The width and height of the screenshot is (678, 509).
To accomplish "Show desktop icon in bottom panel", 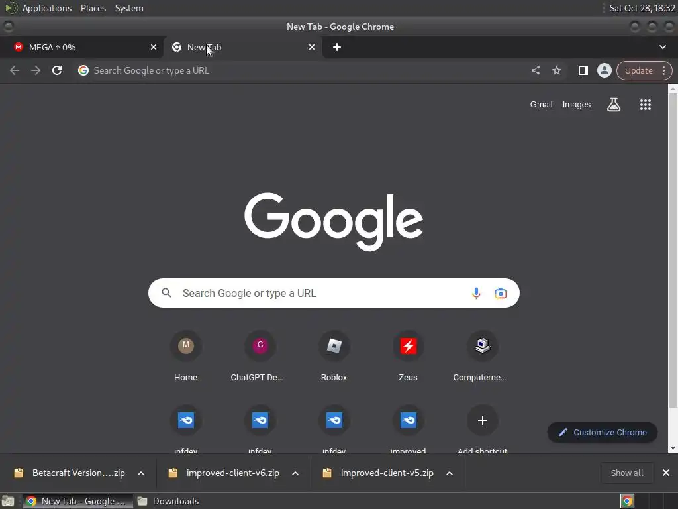I will pyautogui.click(x=8, y=501).
